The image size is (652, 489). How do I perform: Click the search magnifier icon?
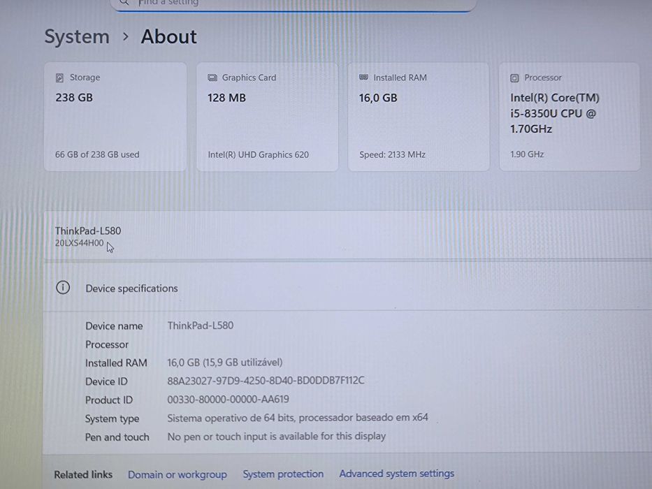(x=124, y=3)
